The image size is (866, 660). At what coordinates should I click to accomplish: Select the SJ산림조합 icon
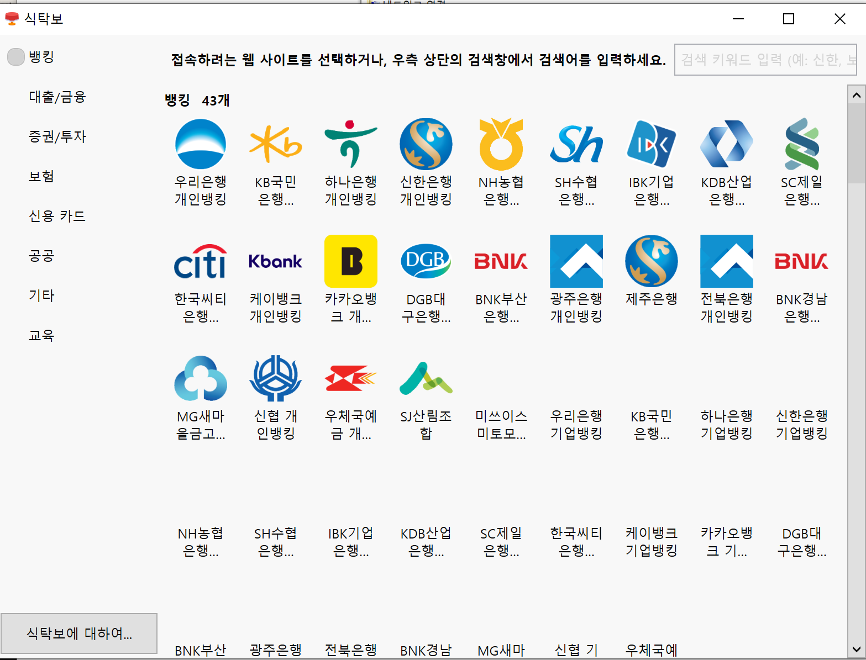point(426,378)
